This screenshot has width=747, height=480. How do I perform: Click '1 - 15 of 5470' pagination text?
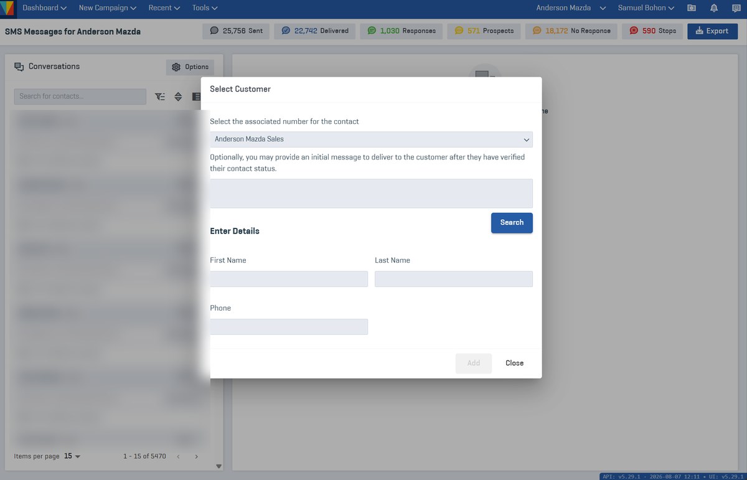144,456
